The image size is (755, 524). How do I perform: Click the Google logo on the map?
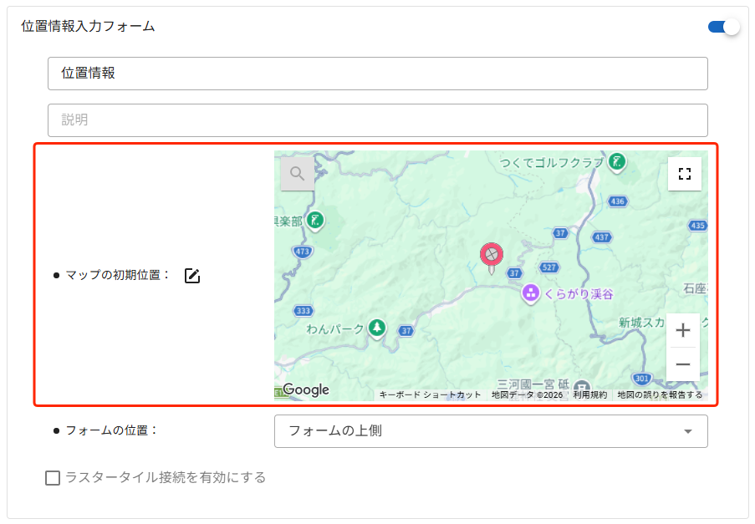coord(306,389)
